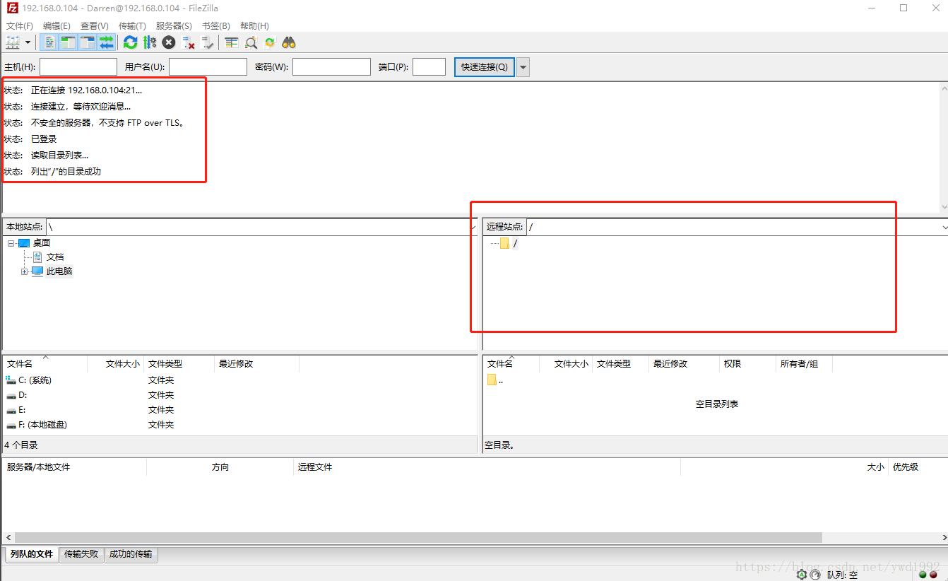
Task: Toggle the local directory tree view
Action: 68,42
